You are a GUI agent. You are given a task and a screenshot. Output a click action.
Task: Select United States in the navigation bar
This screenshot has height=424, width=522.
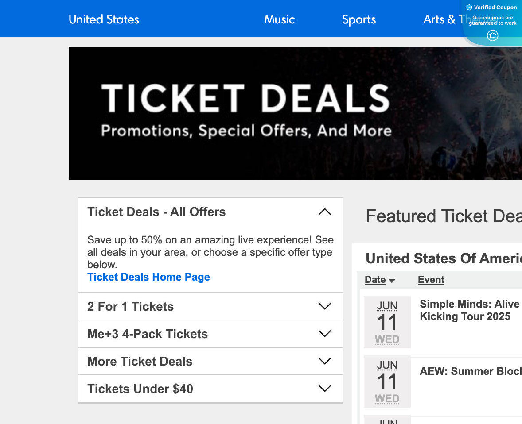(x=103, y=19)
